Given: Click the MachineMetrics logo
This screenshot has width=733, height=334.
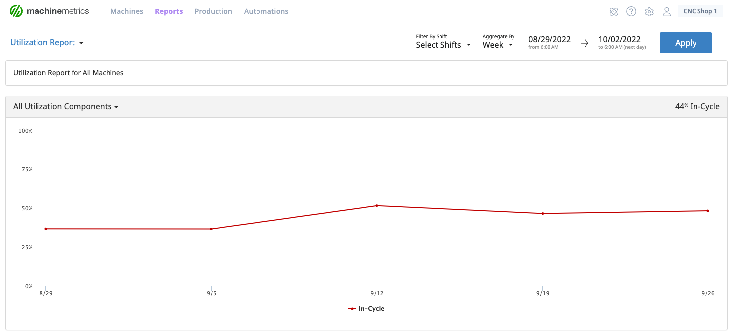Looking at the screenshot, I should (x=49, y=11).
